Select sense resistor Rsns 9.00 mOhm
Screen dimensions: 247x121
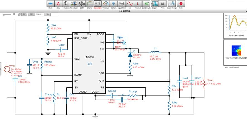pos(130,67)
